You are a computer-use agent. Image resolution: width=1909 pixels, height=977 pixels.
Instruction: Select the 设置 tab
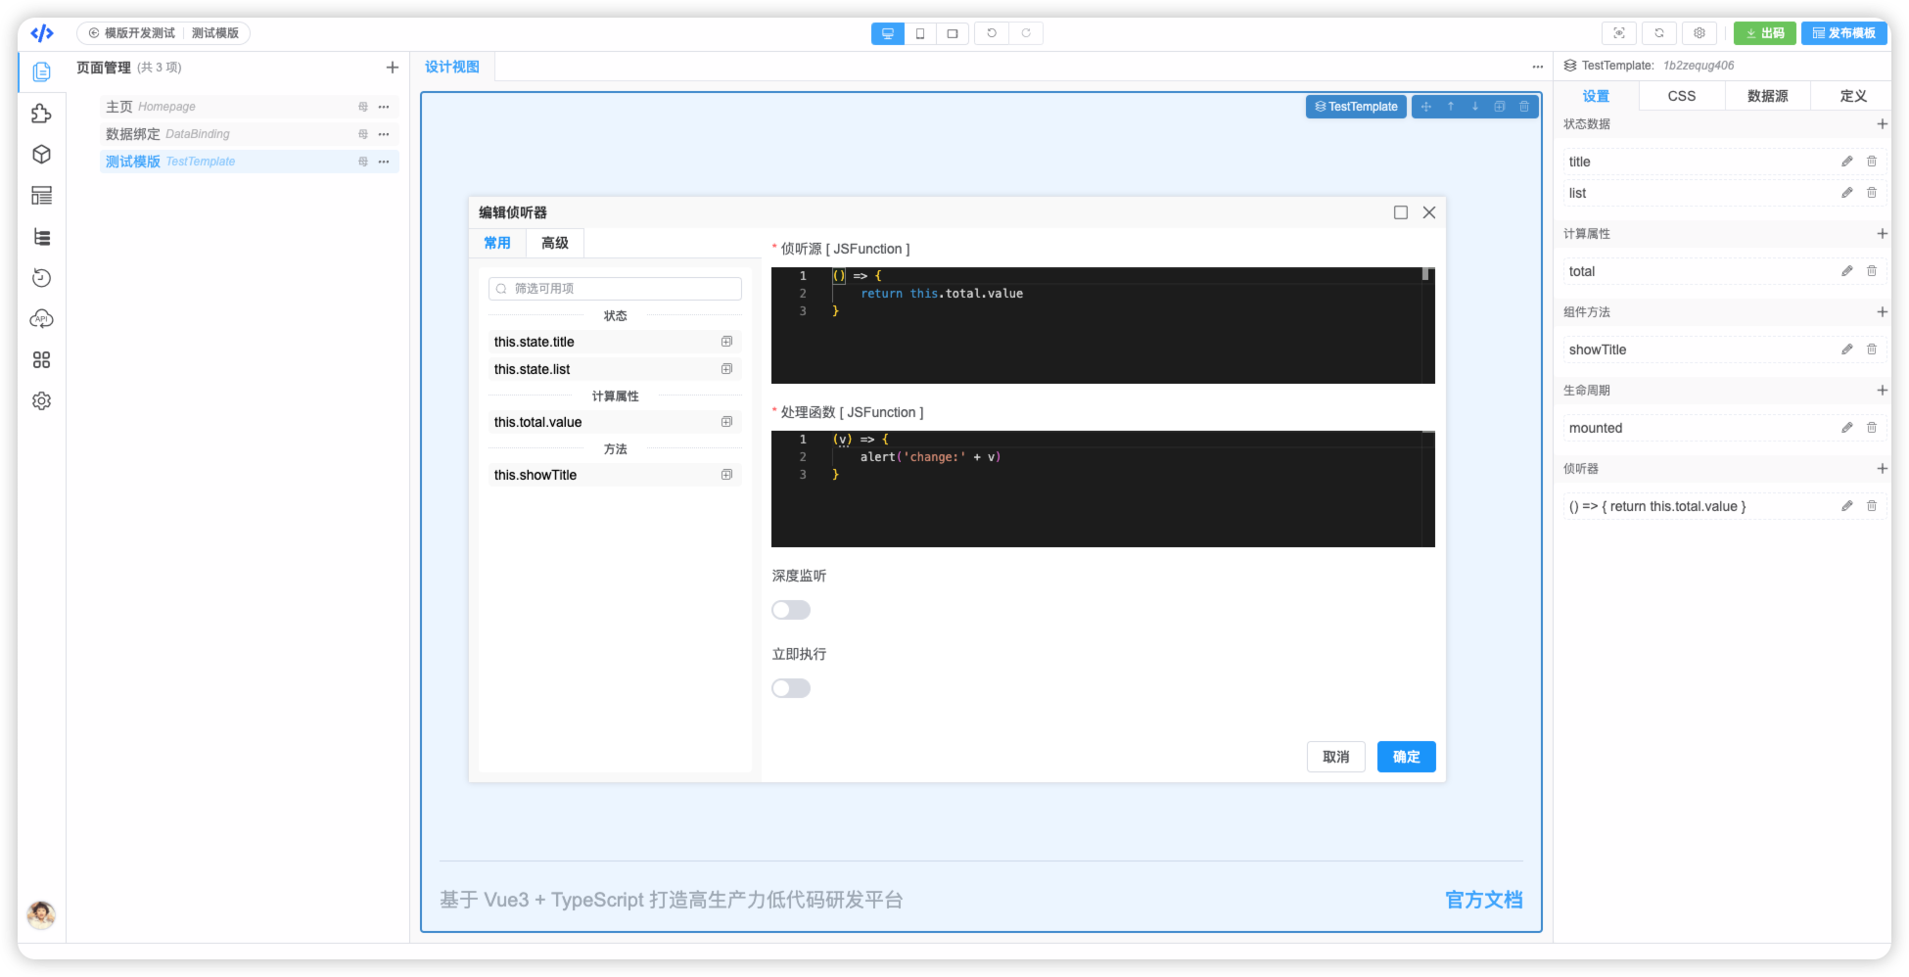1597,96
